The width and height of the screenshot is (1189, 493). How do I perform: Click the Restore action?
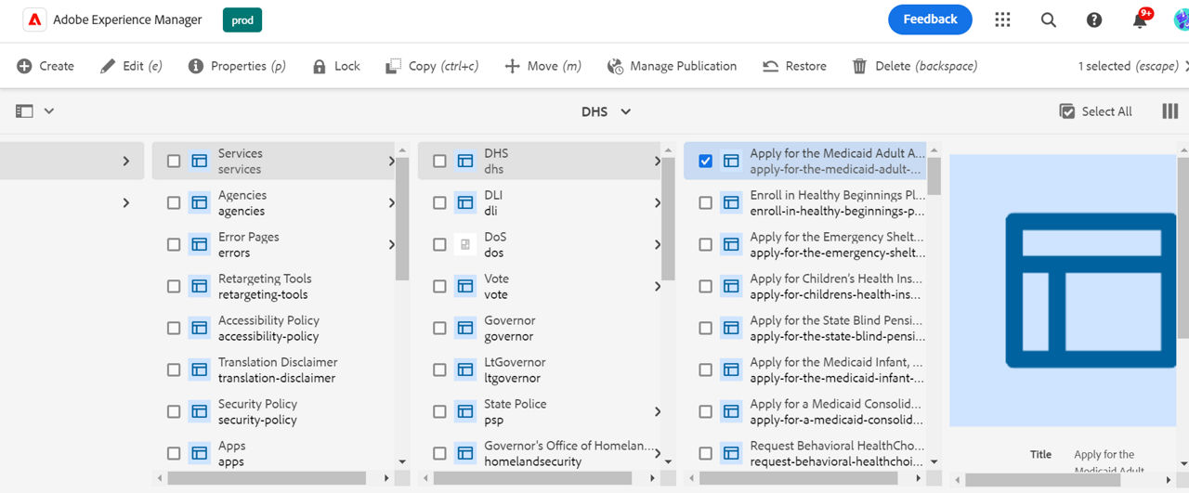(794, 66)
